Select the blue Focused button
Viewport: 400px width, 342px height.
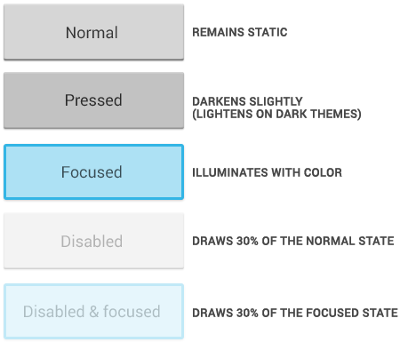(x=93, y=172)
